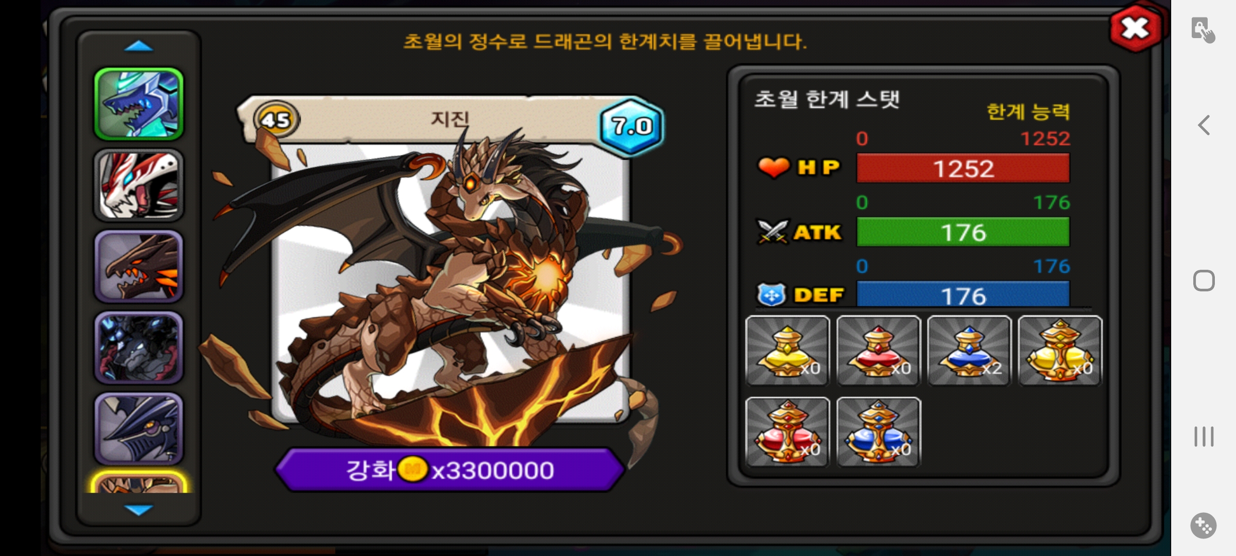The image size is (1236, 556).
Task: Select the large blue ornate potion
Action: click(879, 432)
